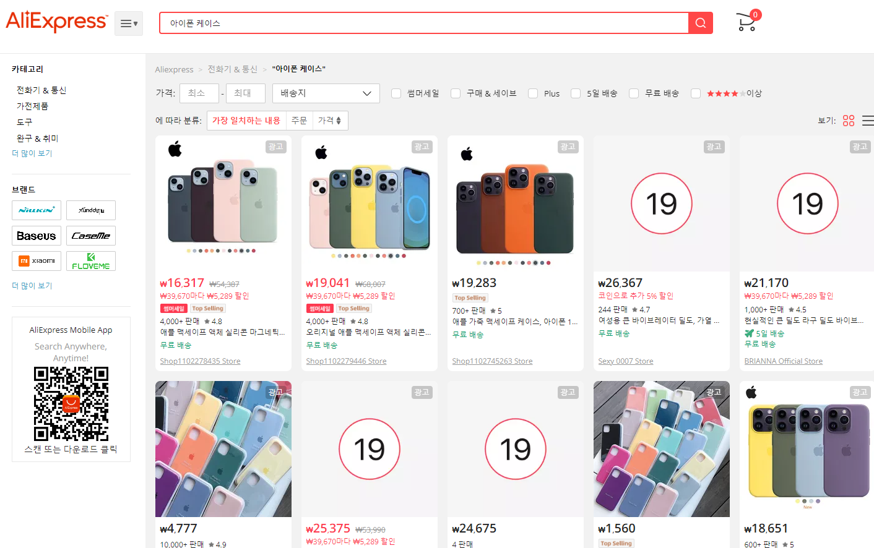874x548 pixels.
Task: Click color dots under ₩19,283 leather case
Action: pos(514,263)
